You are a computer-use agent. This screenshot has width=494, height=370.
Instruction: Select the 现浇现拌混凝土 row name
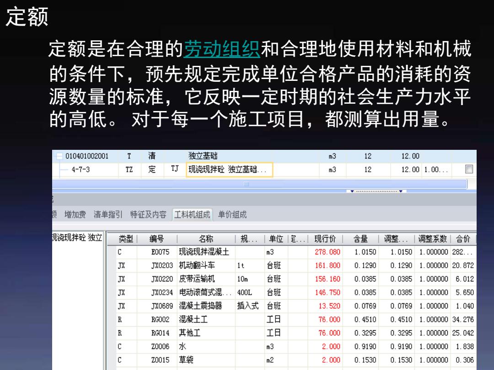coord(204,252)
